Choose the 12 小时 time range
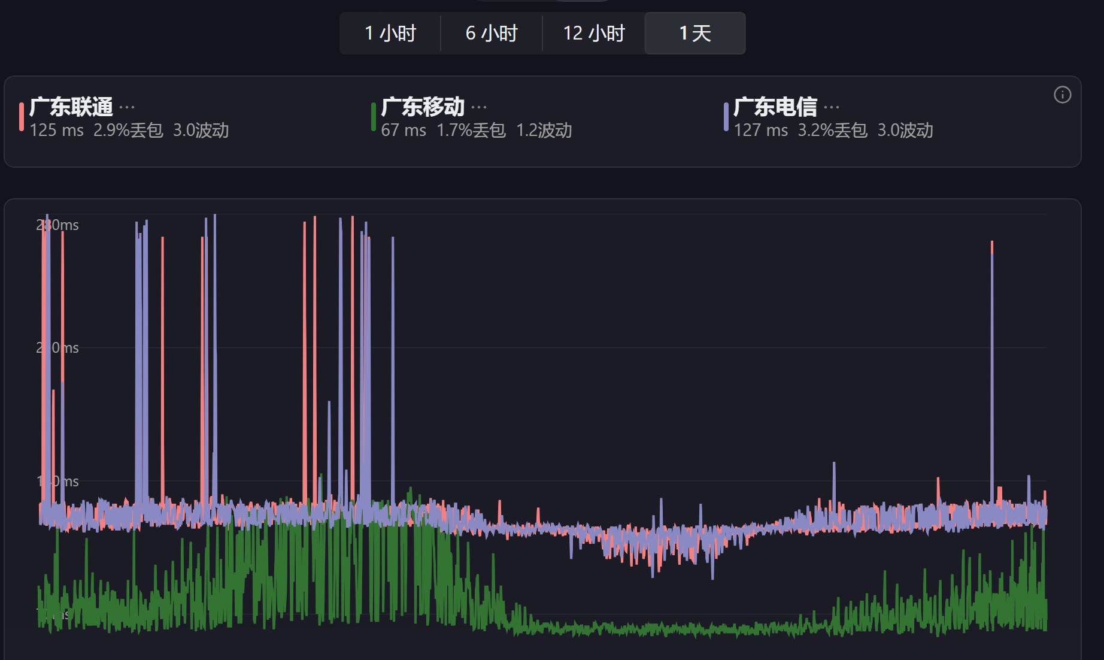 593,34
